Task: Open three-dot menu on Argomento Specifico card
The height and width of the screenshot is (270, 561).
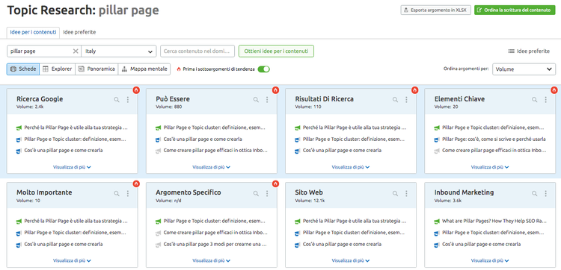Action: coord(267,193)
